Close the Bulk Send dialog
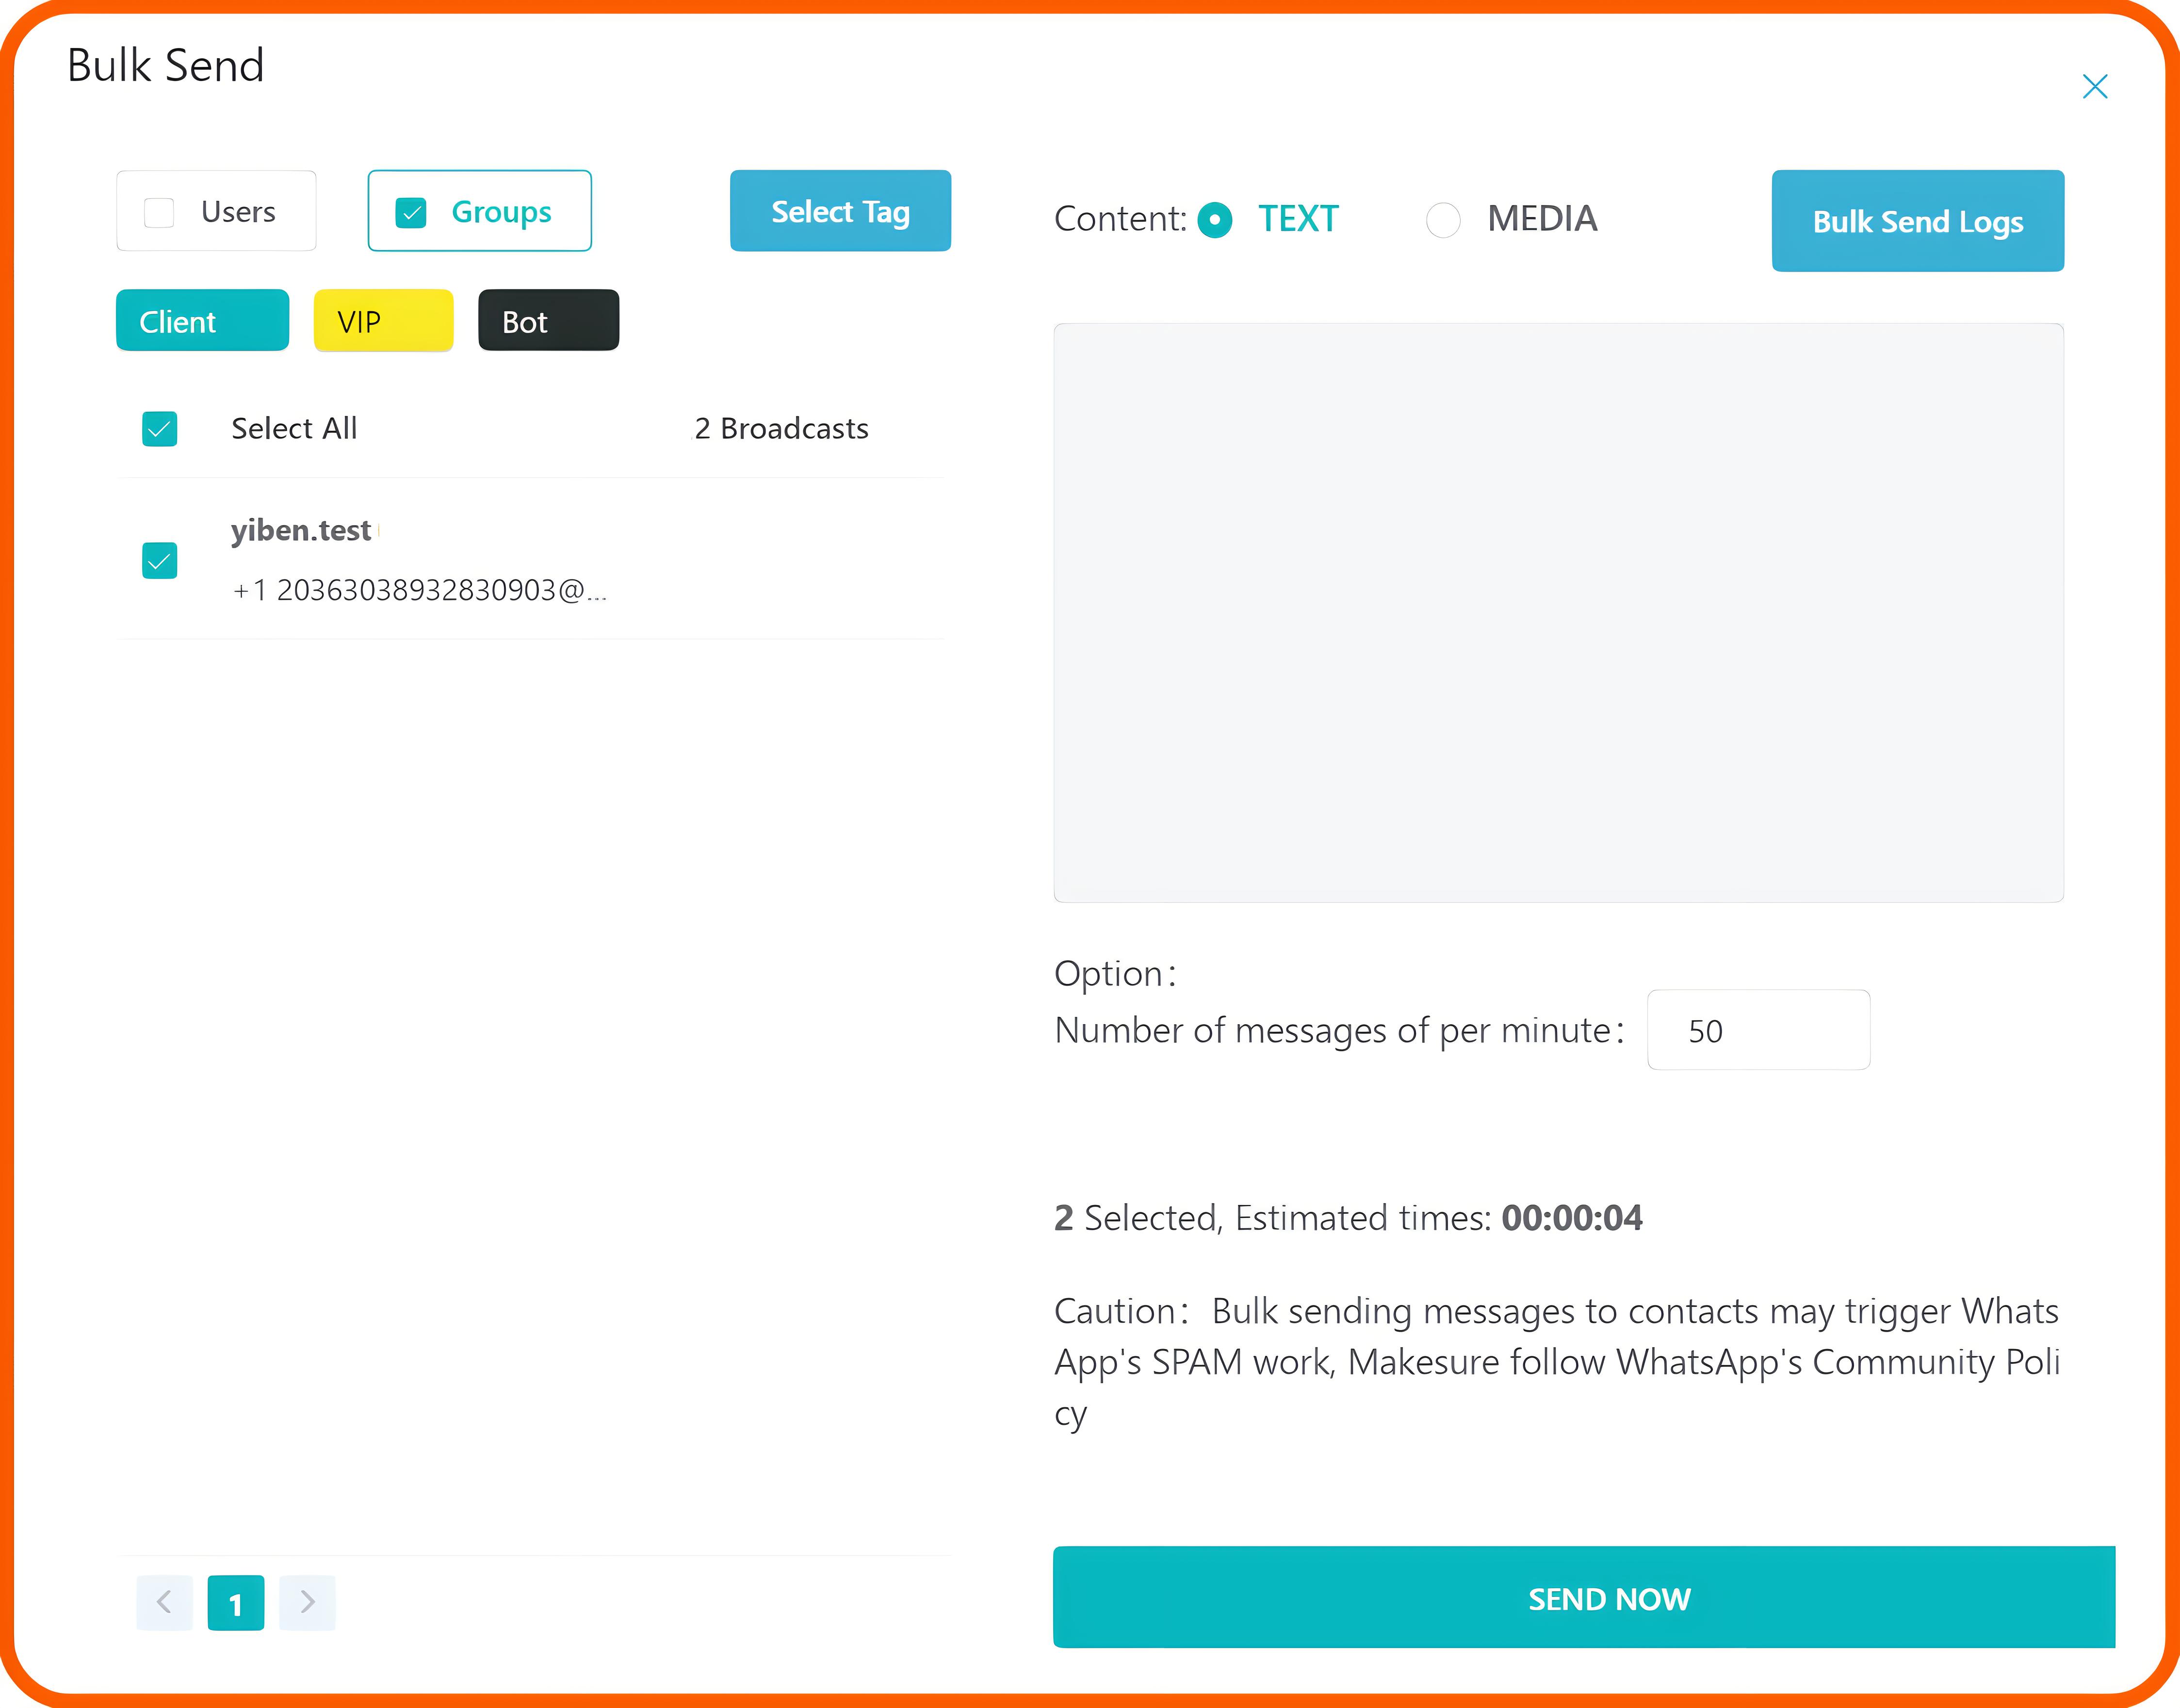Screen dimensions: 2180x1708 [2094, 87]
